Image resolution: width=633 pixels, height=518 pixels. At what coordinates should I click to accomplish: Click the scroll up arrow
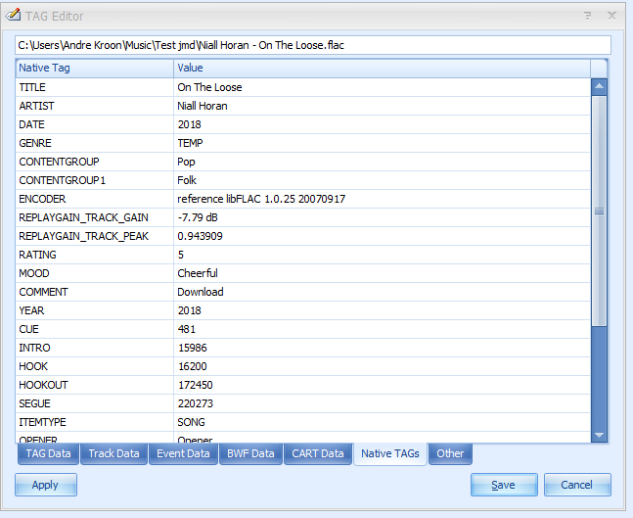point(599,86)
